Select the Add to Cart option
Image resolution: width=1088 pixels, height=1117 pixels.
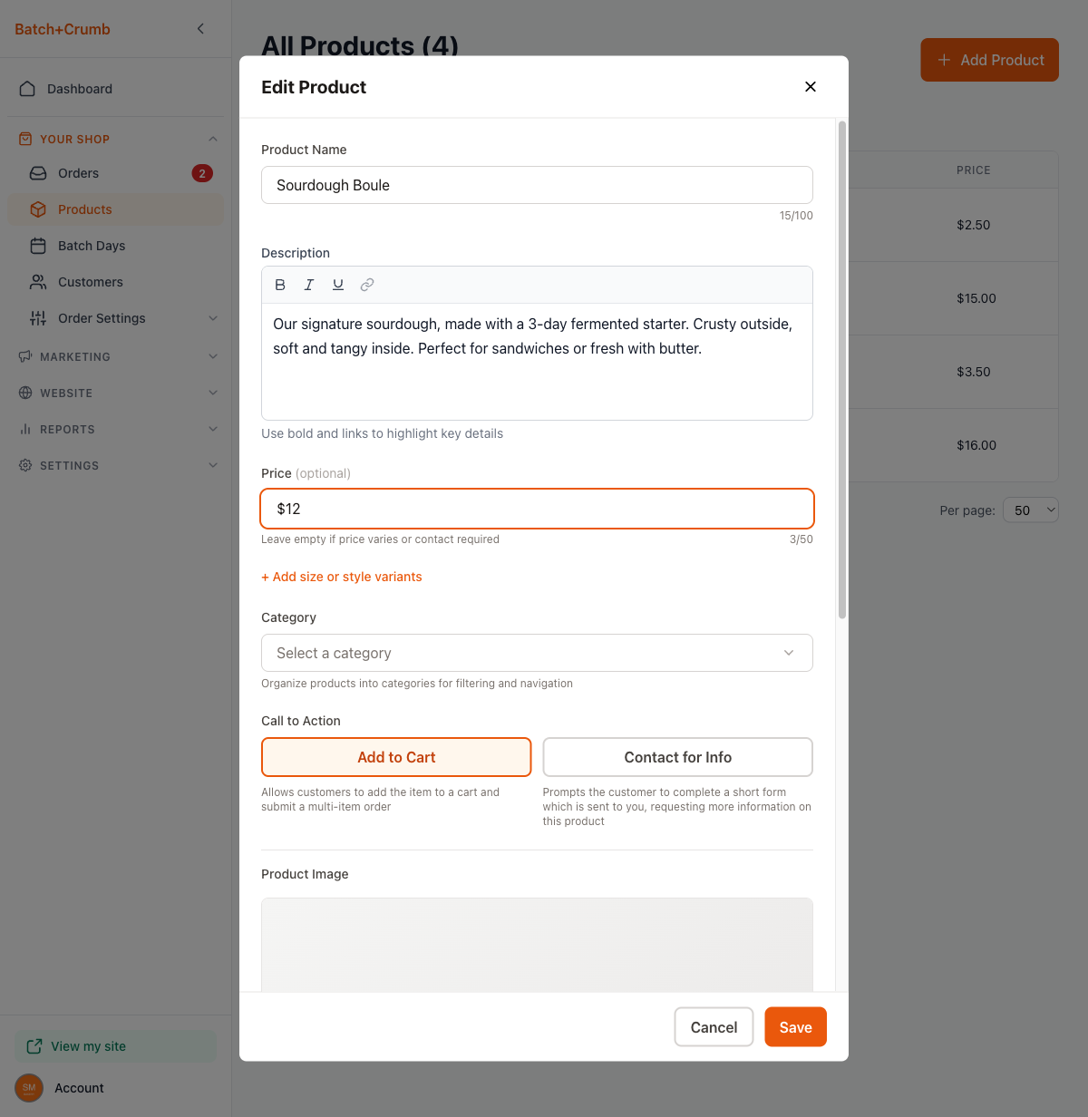coord(396,757)
